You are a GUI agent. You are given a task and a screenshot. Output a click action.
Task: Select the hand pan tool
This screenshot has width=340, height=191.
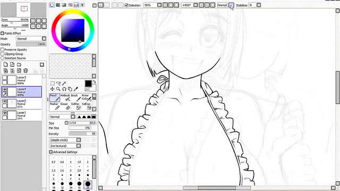coord(70,89)
